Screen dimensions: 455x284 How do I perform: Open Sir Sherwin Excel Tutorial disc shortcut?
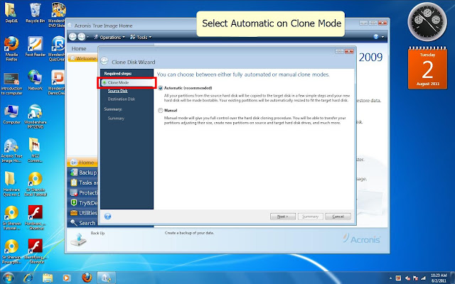(x=35, y=184)
